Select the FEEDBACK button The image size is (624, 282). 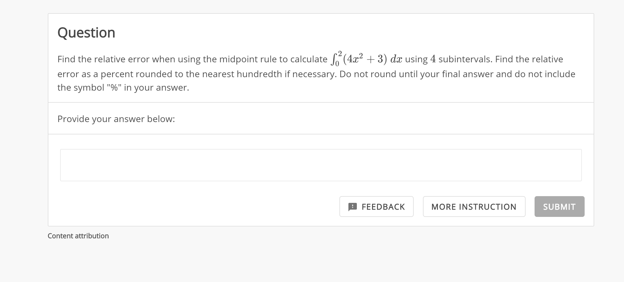click(x=376, y=207)
